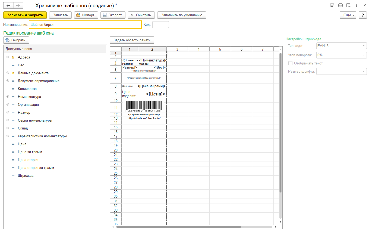Screen dimensions: 372x232
Task: Expand the Серия номенклатуры node
Action: point(8,120)
